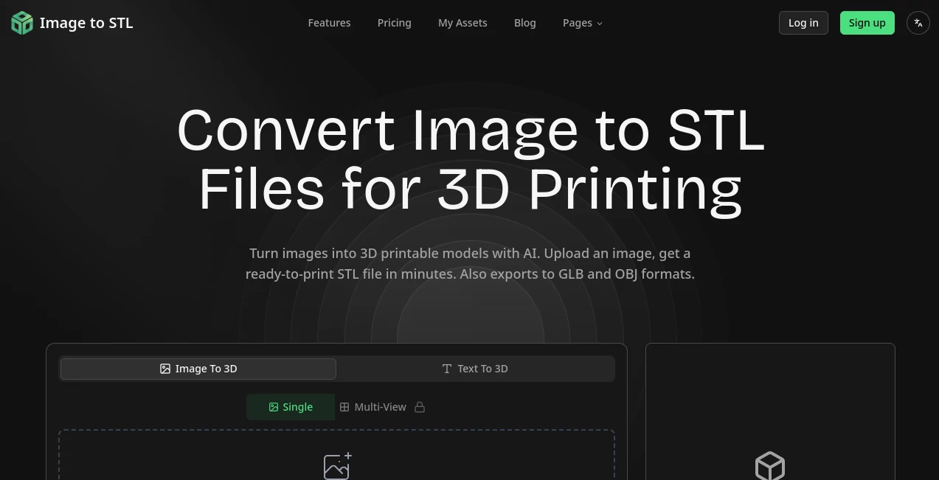Select the image icon in Image To 3D tab
The image size is (939, 480).
164,369
